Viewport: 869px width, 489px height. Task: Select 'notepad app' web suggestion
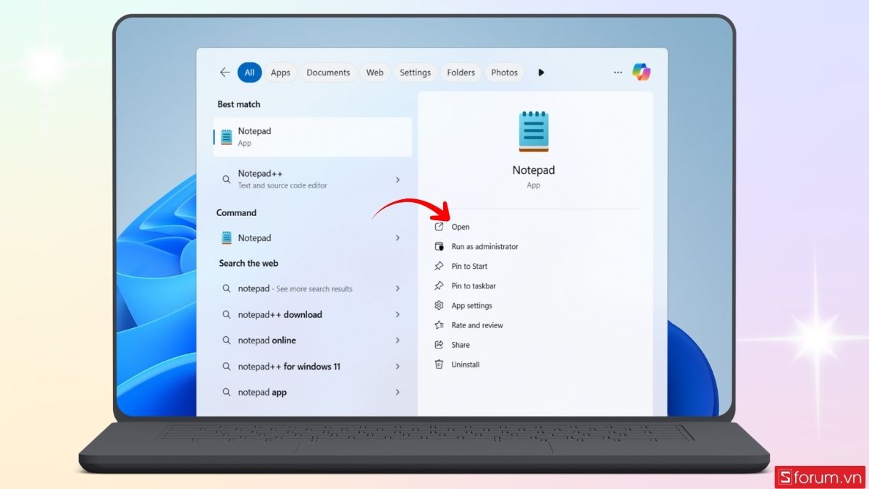313,392
